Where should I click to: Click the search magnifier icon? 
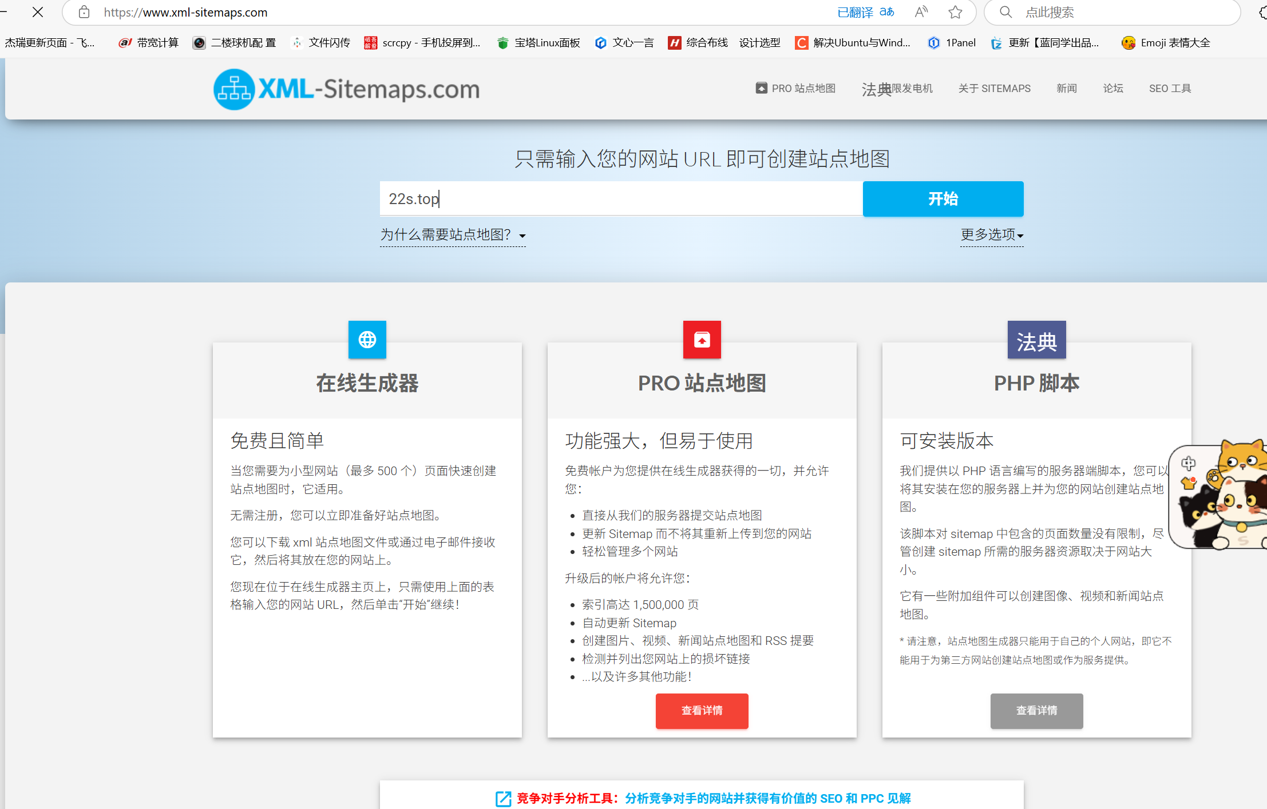click(1005, 12)
